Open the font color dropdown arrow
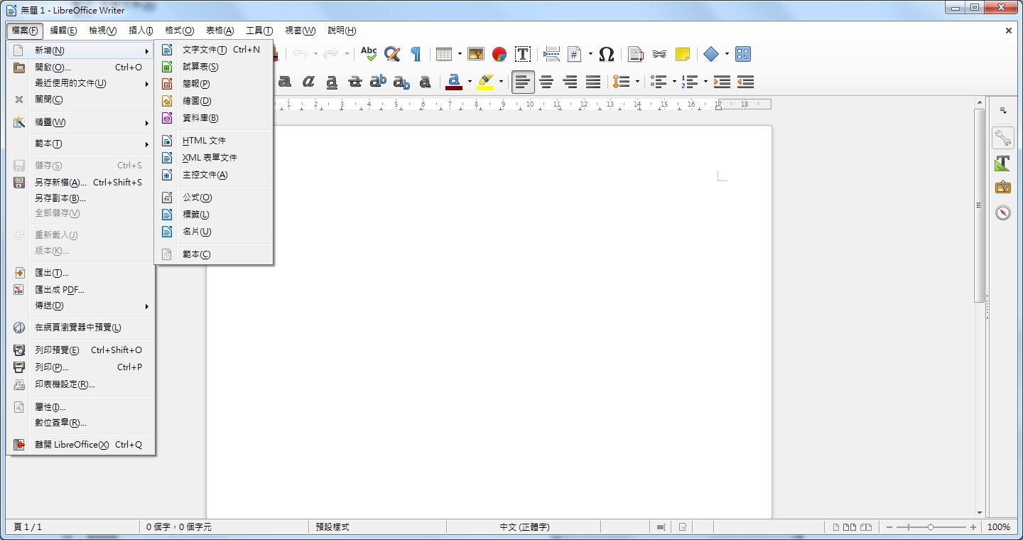This screenshot has height=540, width=1023. click(468, 82)
